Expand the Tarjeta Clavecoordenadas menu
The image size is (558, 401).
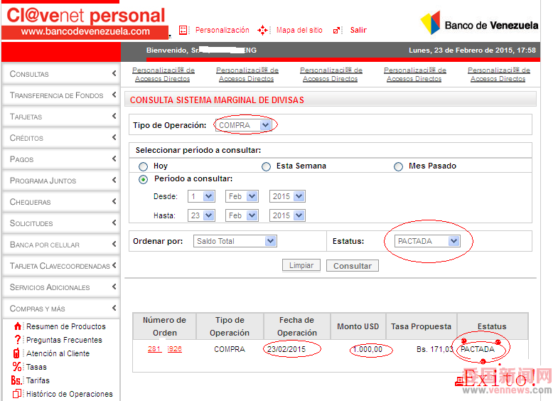[x=61, y=266]
